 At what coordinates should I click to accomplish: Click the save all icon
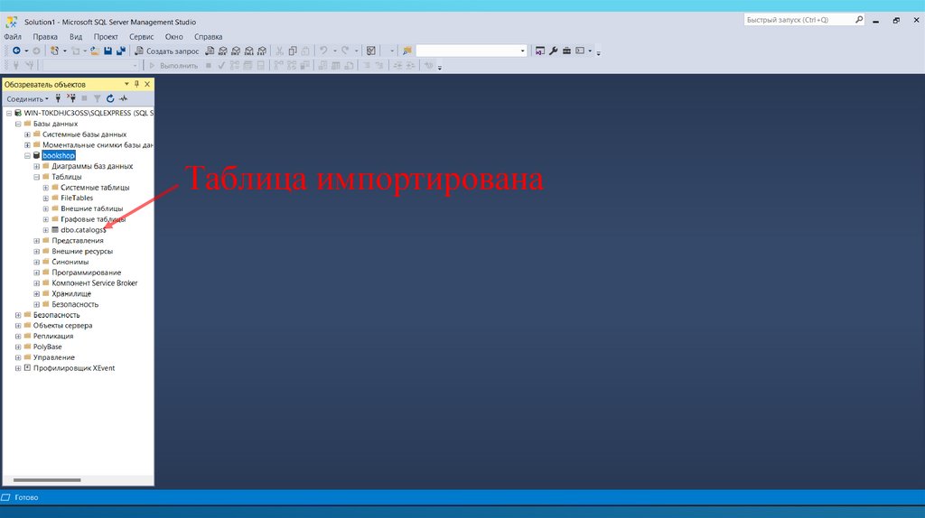121,51
